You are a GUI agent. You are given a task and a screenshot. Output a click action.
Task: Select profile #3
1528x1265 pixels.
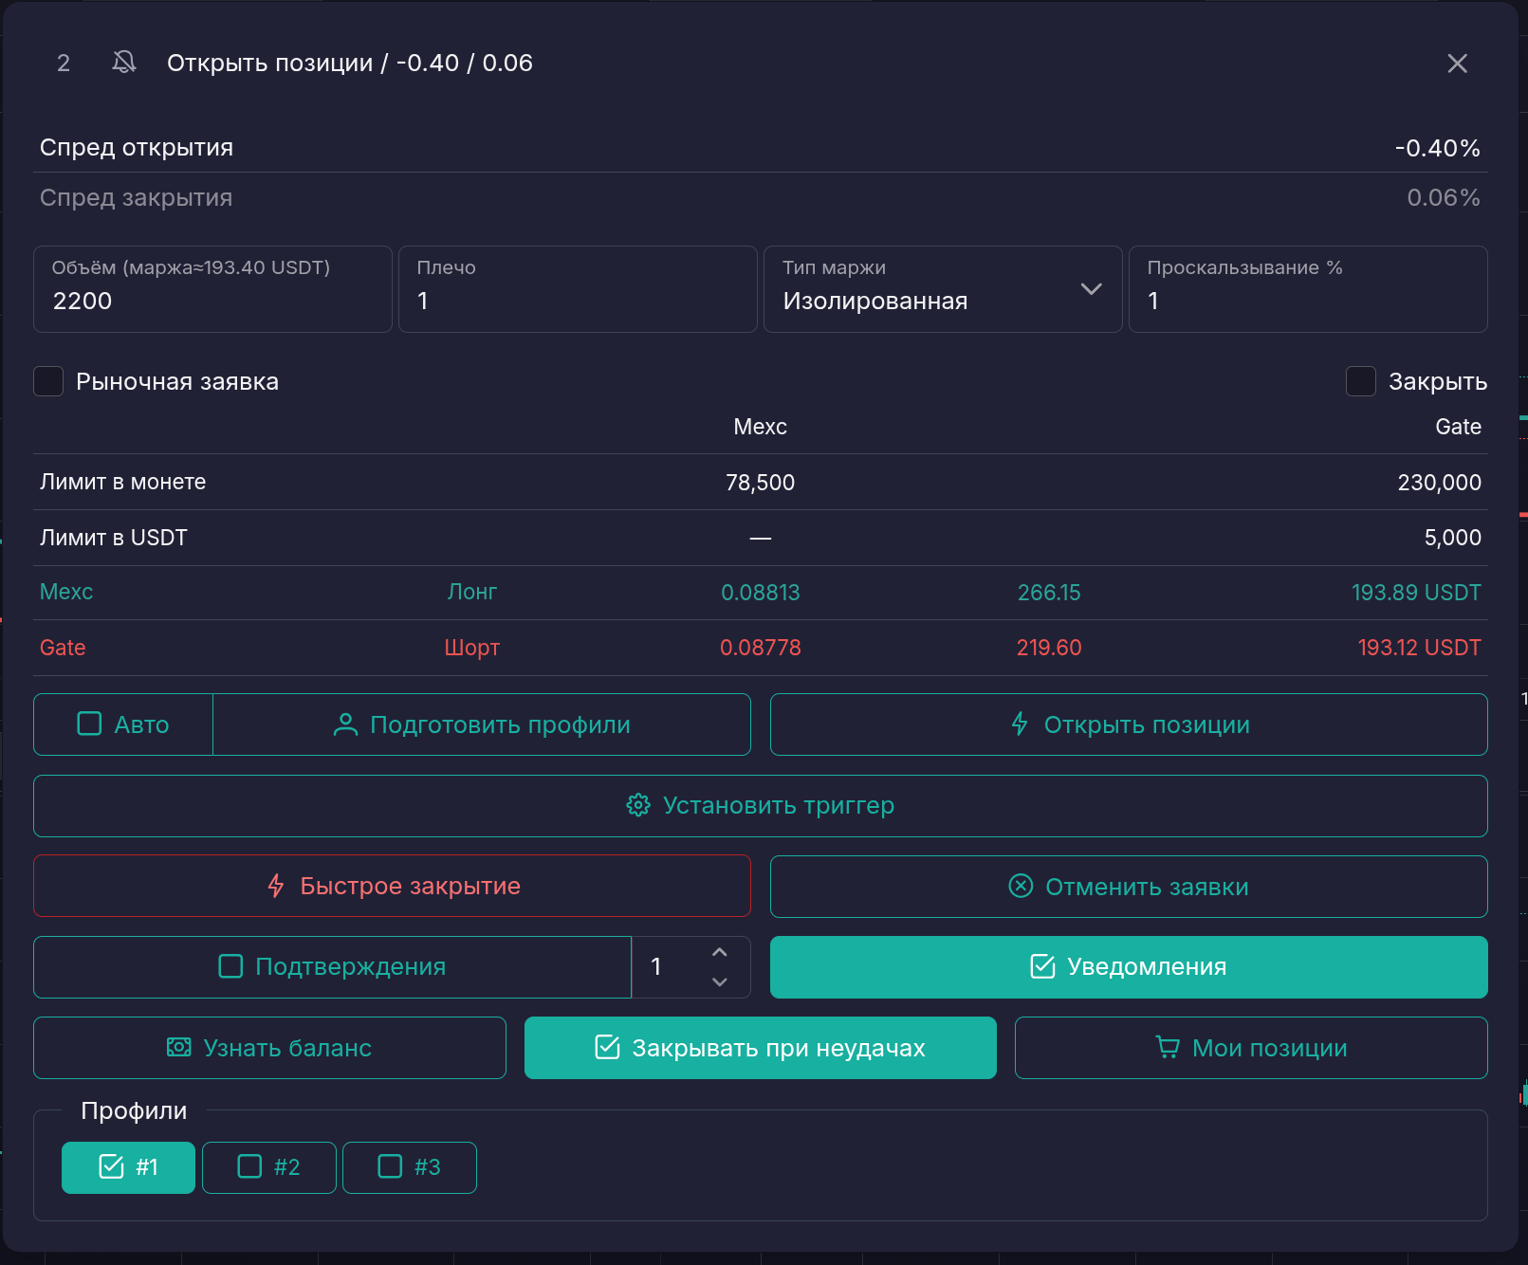(409, 1166)
